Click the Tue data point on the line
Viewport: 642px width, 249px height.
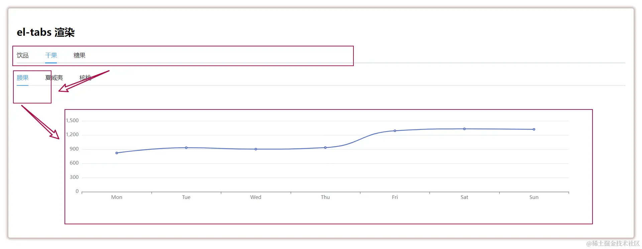186,148
